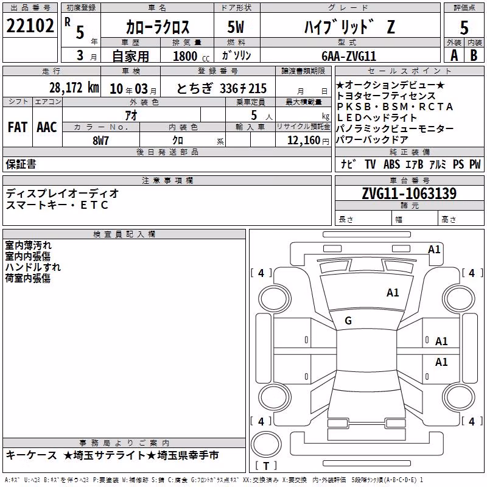This screenshot has height=487, width=487.
Task: Select inspector note 室内薄汚れ
Action: [28, 245]
